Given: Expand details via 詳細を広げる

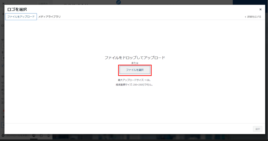Looking at the screenshot, I should pyautogui.click(x=253, y=17).
